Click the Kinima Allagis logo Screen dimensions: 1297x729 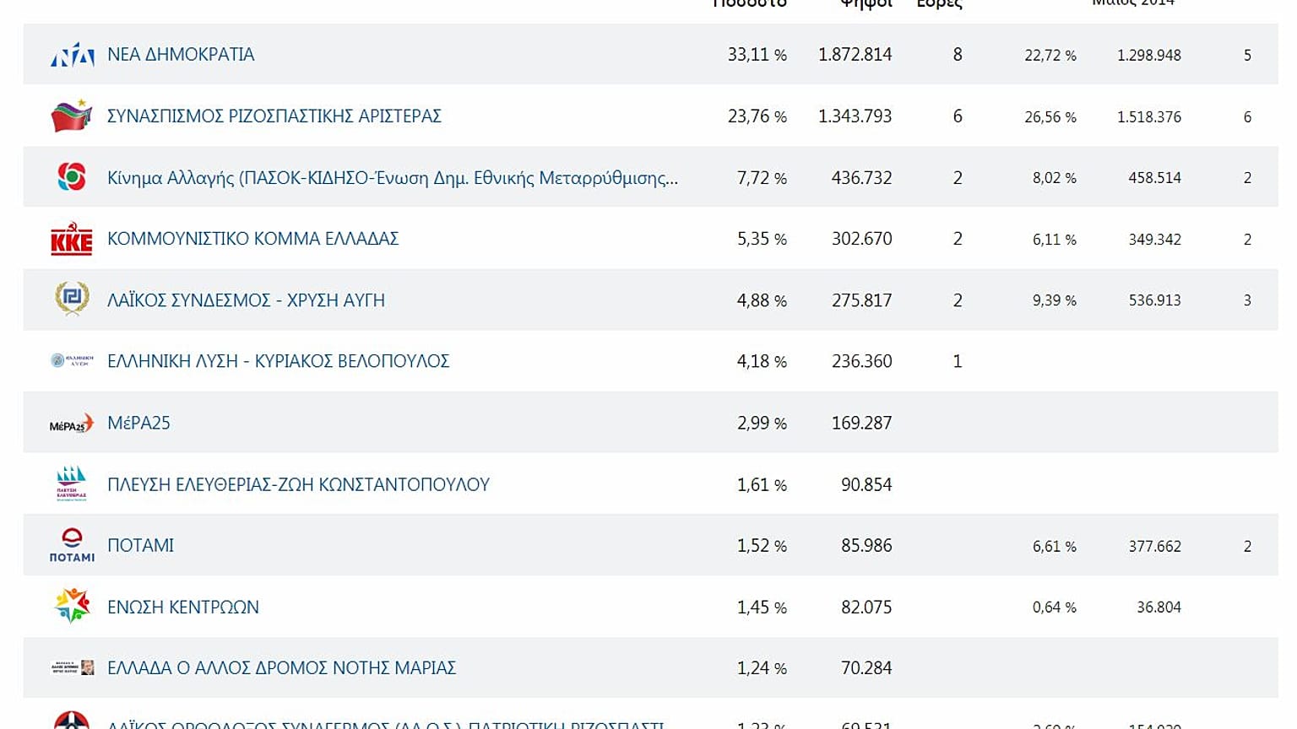[72, 177]
